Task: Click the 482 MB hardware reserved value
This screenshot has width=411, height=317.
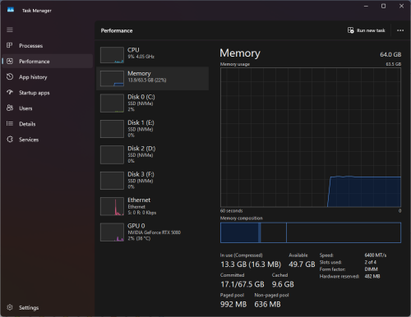Action: coord(372,276)
